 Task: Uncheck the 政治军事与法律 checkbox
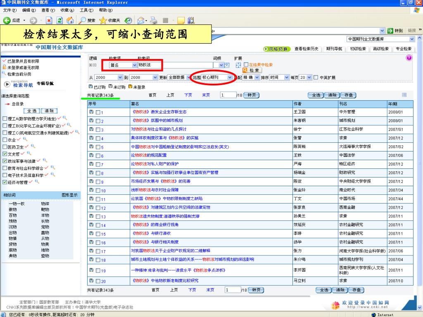pyautogui.click(x=5, y=161)
